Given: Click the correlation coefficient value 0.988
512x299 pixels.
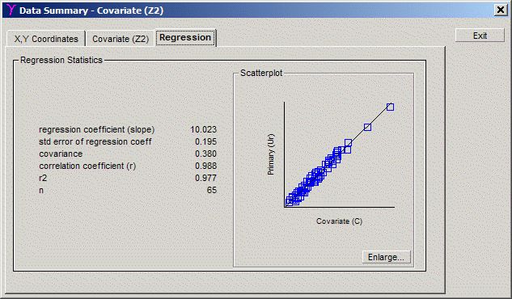Looking at the screenshot, I should [x=205, y=166].
